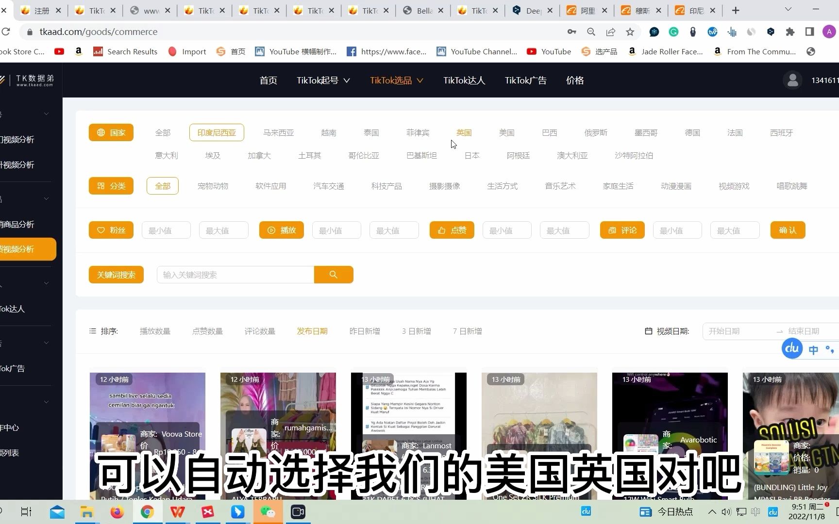Image resolution: width=839 pixels, height=524 pixels.
Task: Expand the sidebar section above Tok达人
Action: pos(47,283)
